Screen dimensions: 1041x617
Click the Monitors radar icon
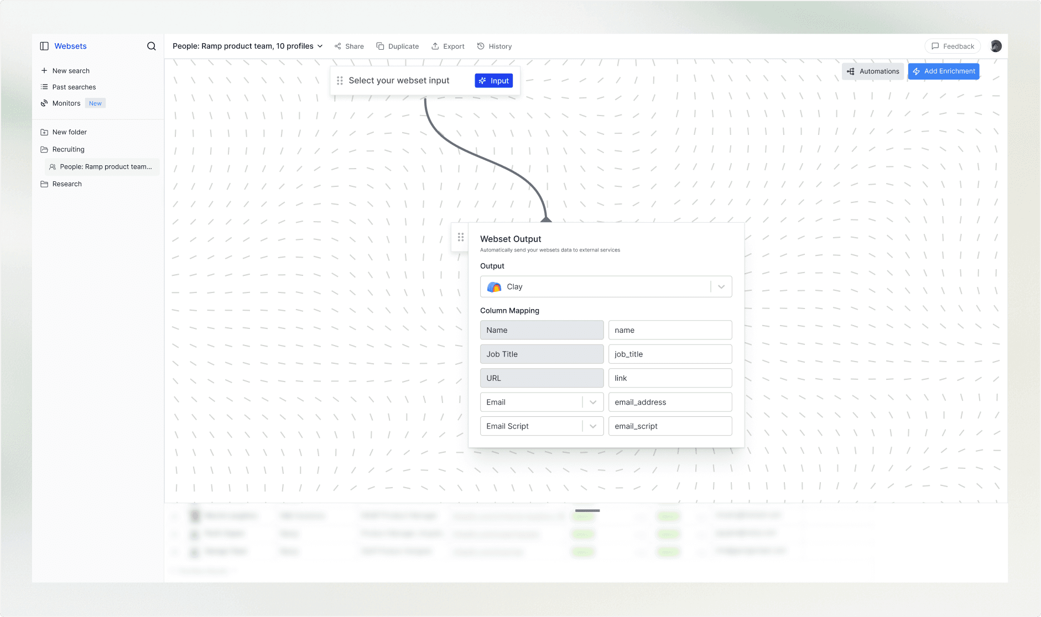(x=44, y=103)
